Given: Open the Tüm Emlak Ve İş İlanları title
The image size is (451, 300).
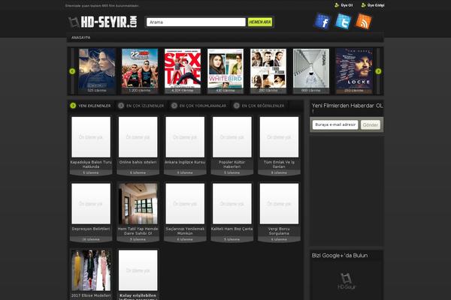Looking at the screenshot, I should (279, 164).
